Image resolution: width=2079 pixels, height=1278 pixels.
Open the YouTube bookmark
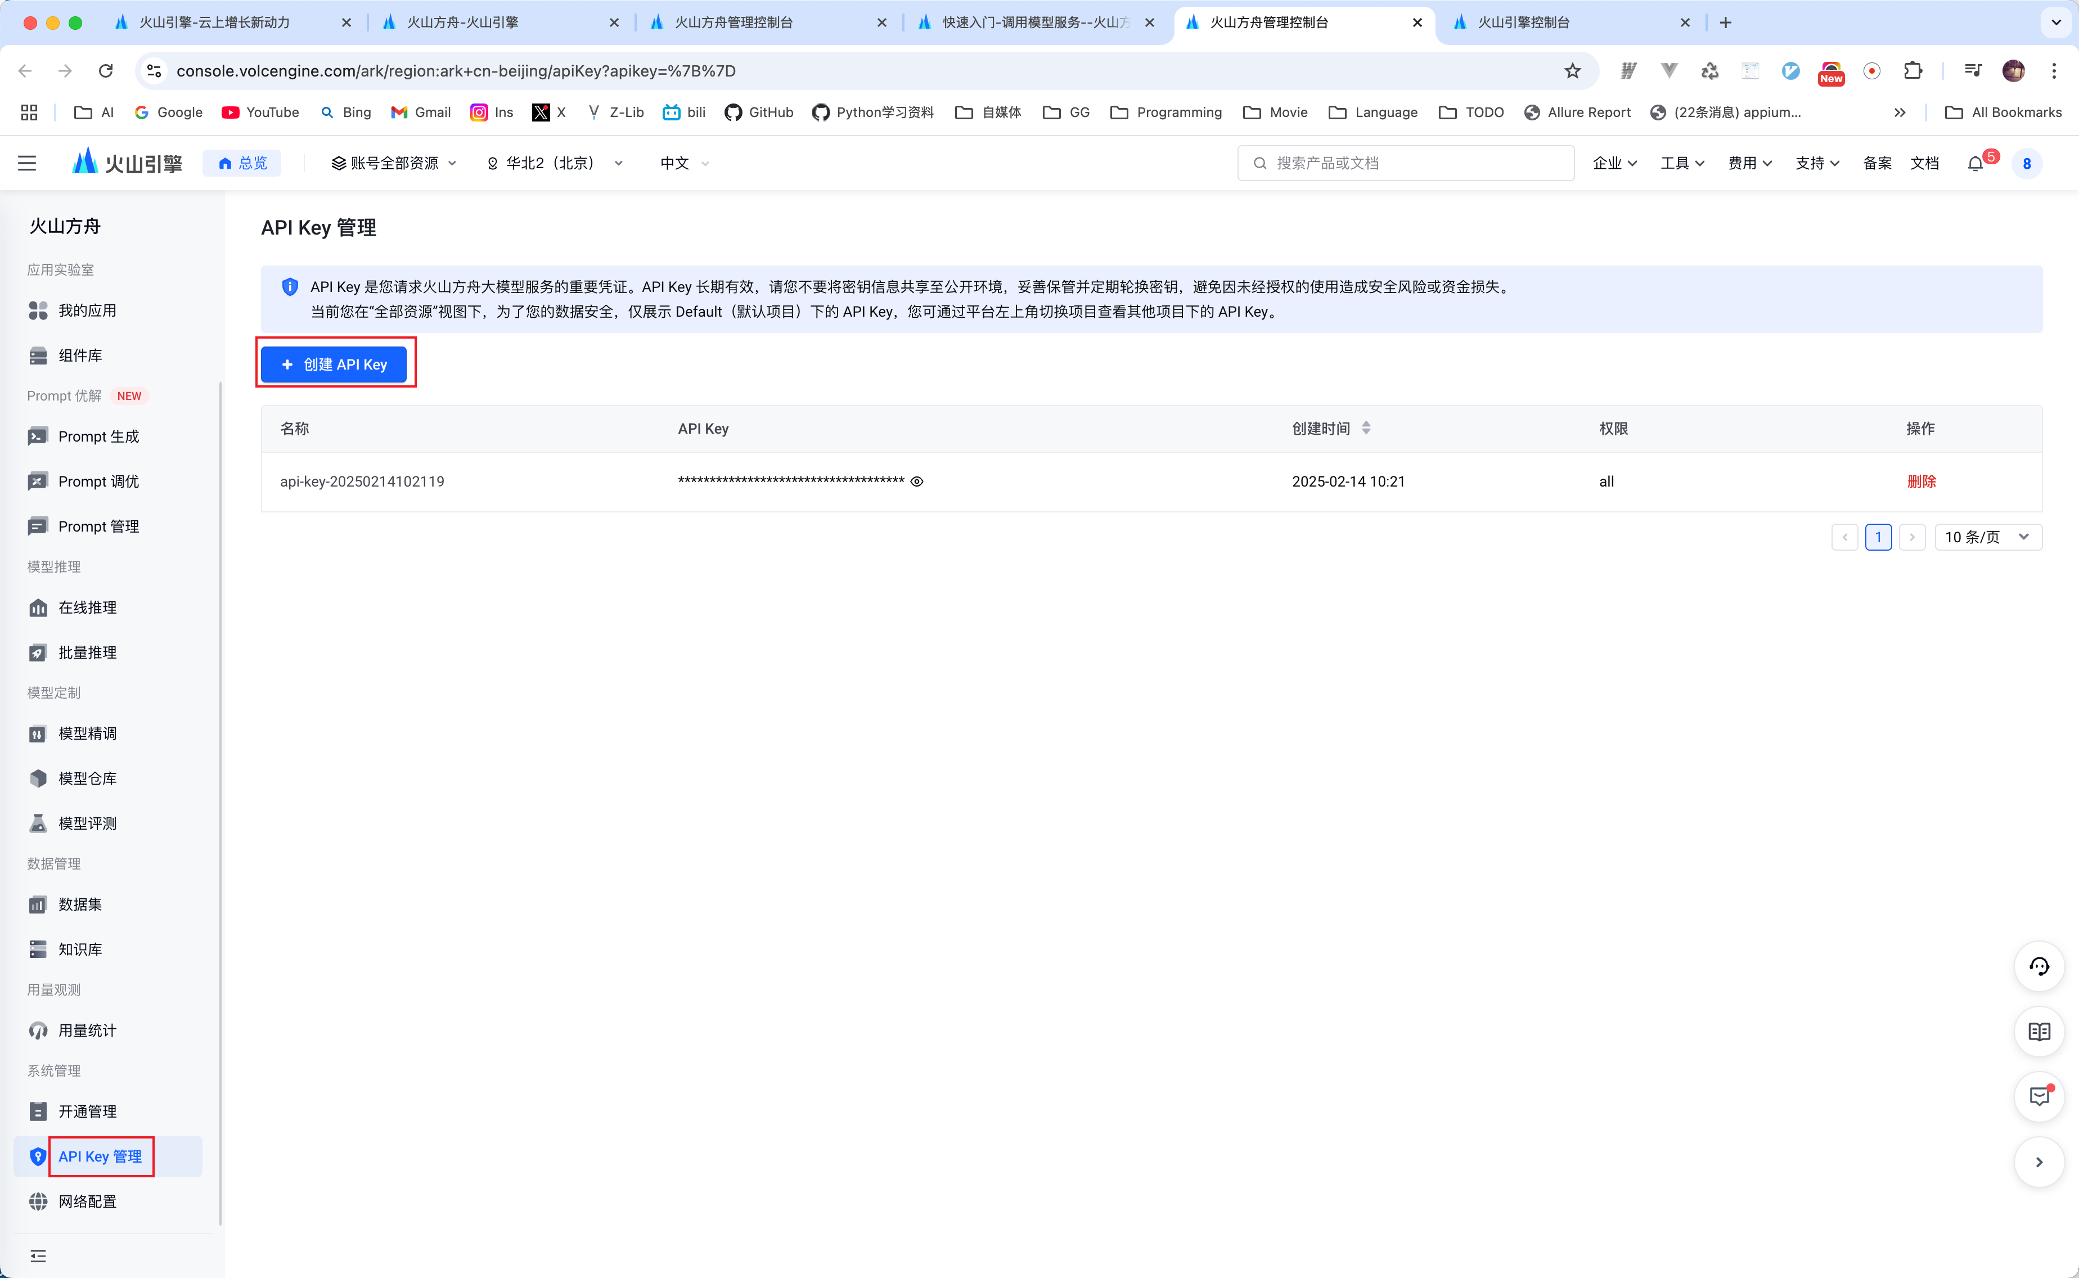pos(260,112)
